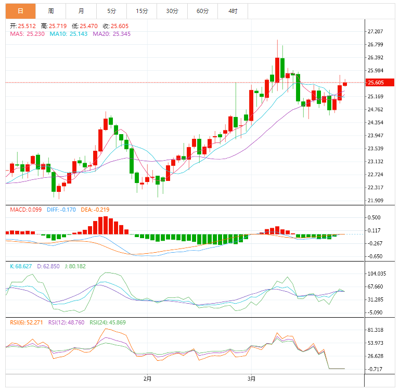Click the RSI(12):48.760 label
Image resolution: width=400 pixels, height=391 pixels.
67,322
